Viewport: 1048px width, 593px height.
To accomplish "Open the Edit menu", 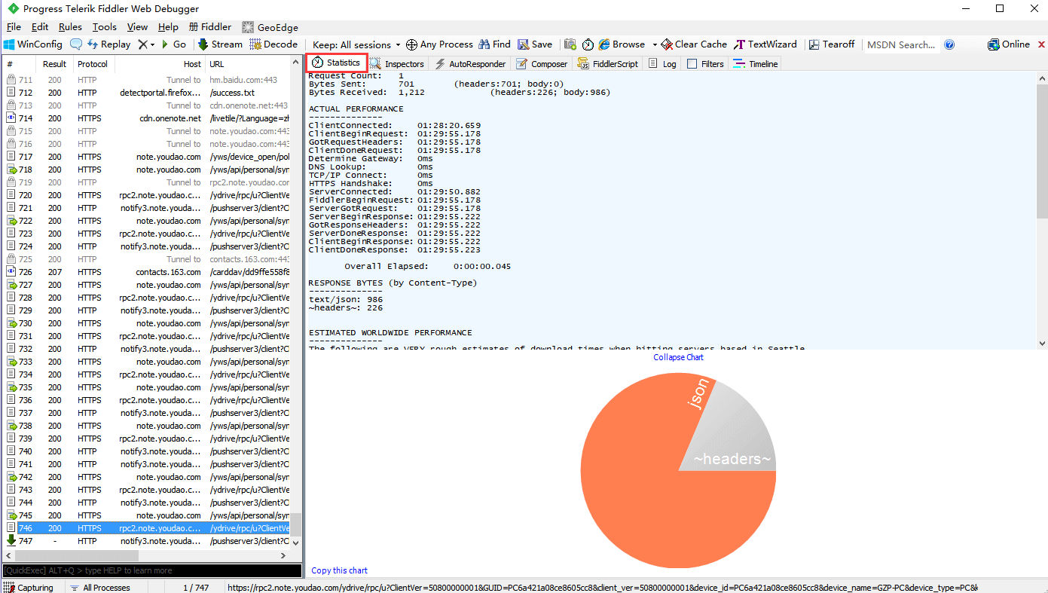I will pos(40,27).
